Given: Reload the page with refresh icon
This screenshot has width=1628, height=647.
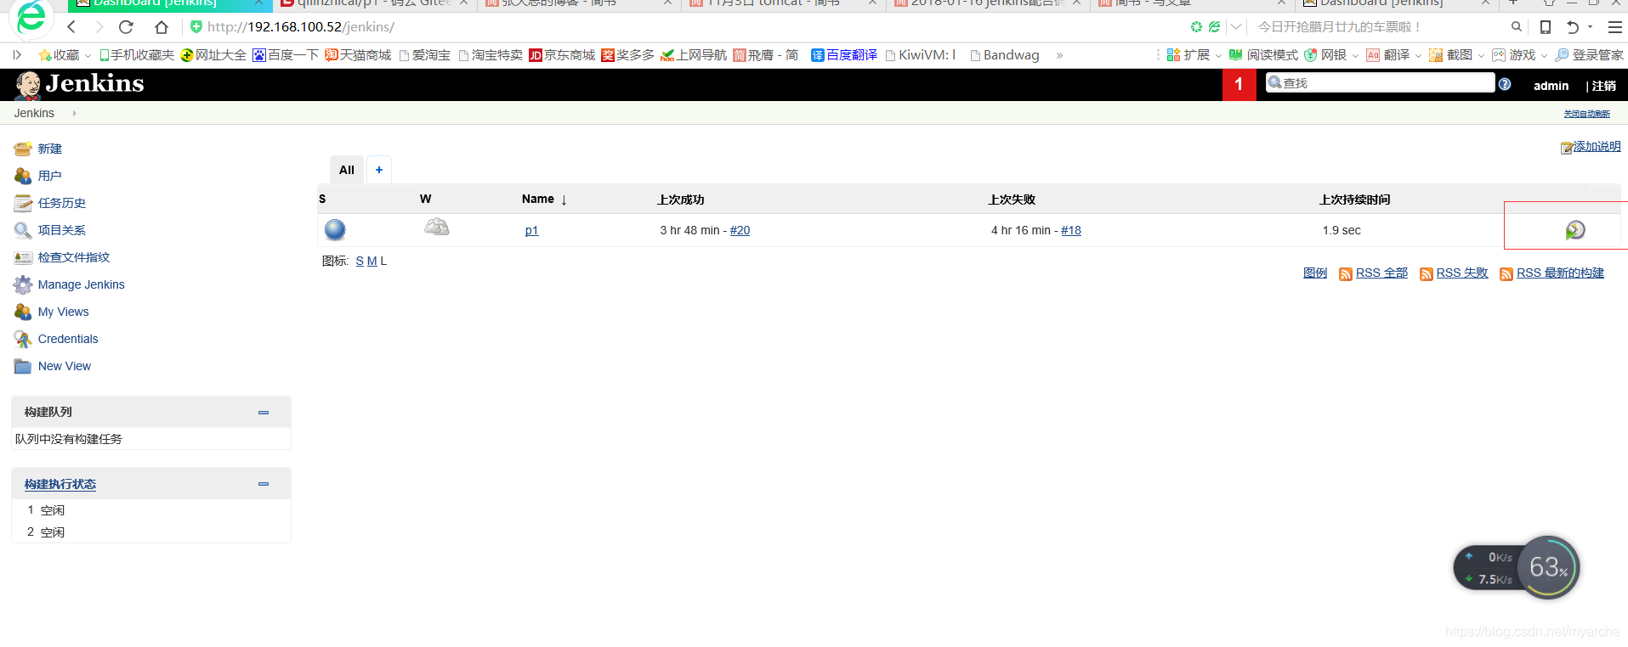Looking at the screenshot, I should coord(127,27).
